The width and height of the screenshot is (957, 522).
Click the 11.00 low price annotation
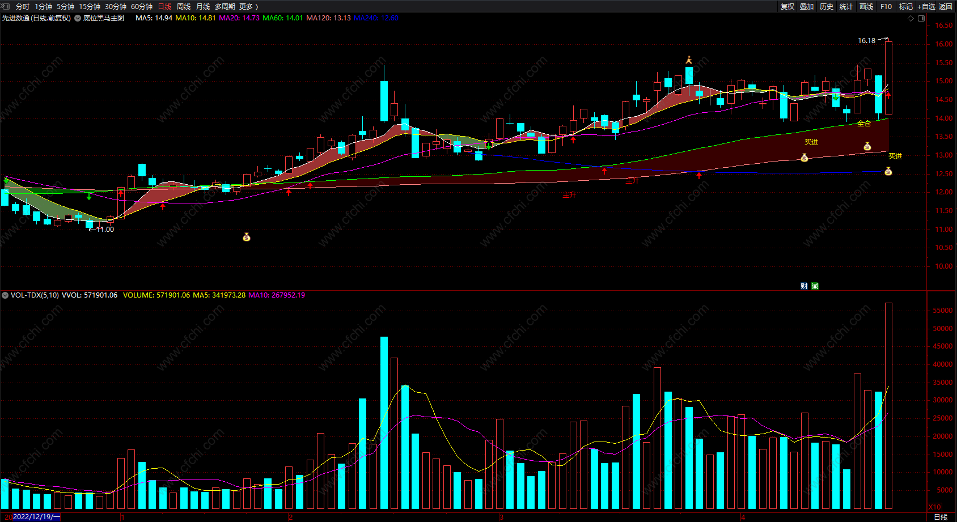(x=105, y=230)
